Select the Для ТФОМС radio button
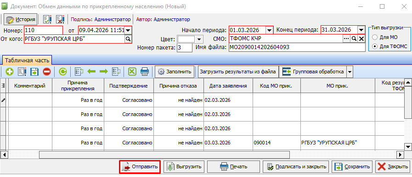Image resolution: width=412 pixels, height=177 pixels. point(375,46)
